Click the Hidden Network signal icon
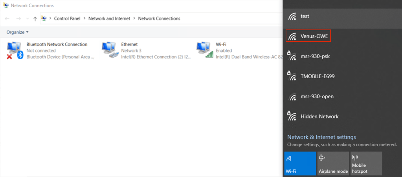Screen dimensions: 402x177 tap(292, 116)
